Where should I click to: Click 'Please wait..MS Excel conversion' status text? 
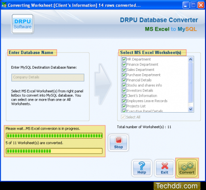point(43,129)
